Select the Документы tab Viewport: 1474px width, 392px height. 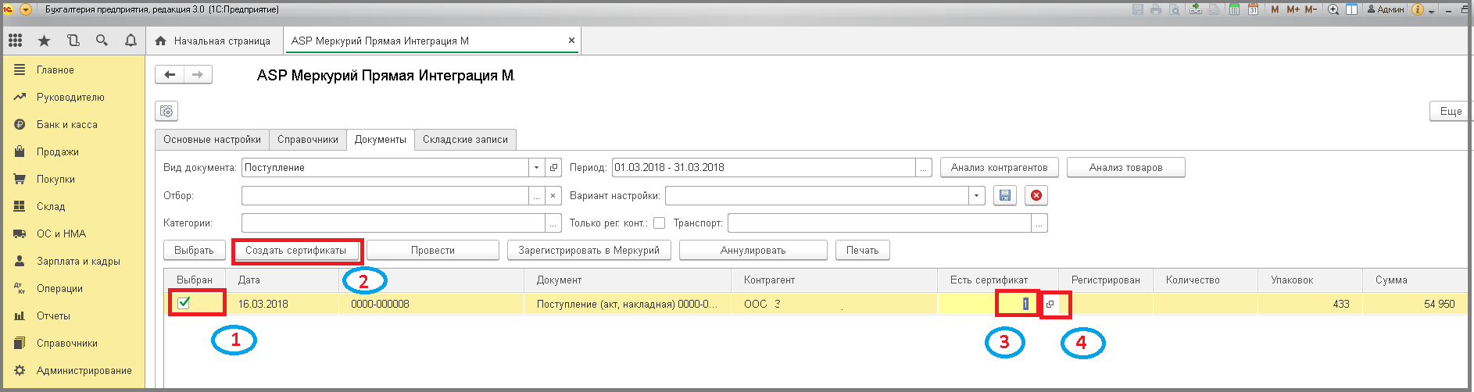point(381,139)
